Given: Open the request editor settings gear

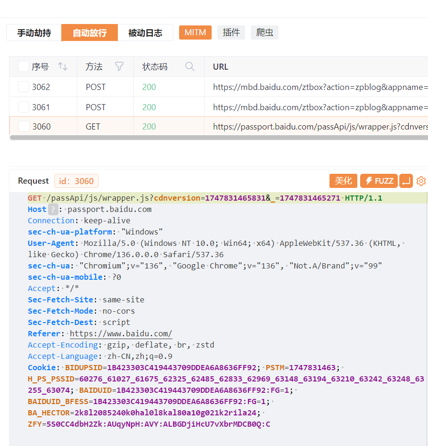Looking at the screenshot, I should click(x=421, y=181).
